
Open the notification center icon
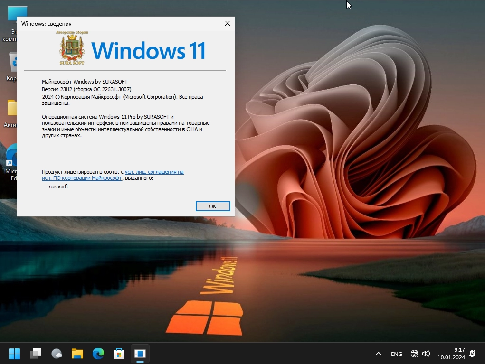(472, 354)
